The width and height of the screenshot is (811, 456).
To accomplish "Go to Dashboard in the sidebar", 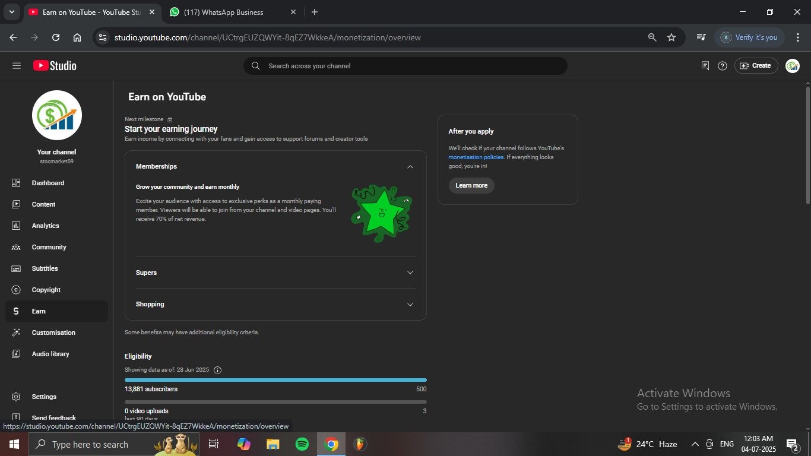I will 57,183.
